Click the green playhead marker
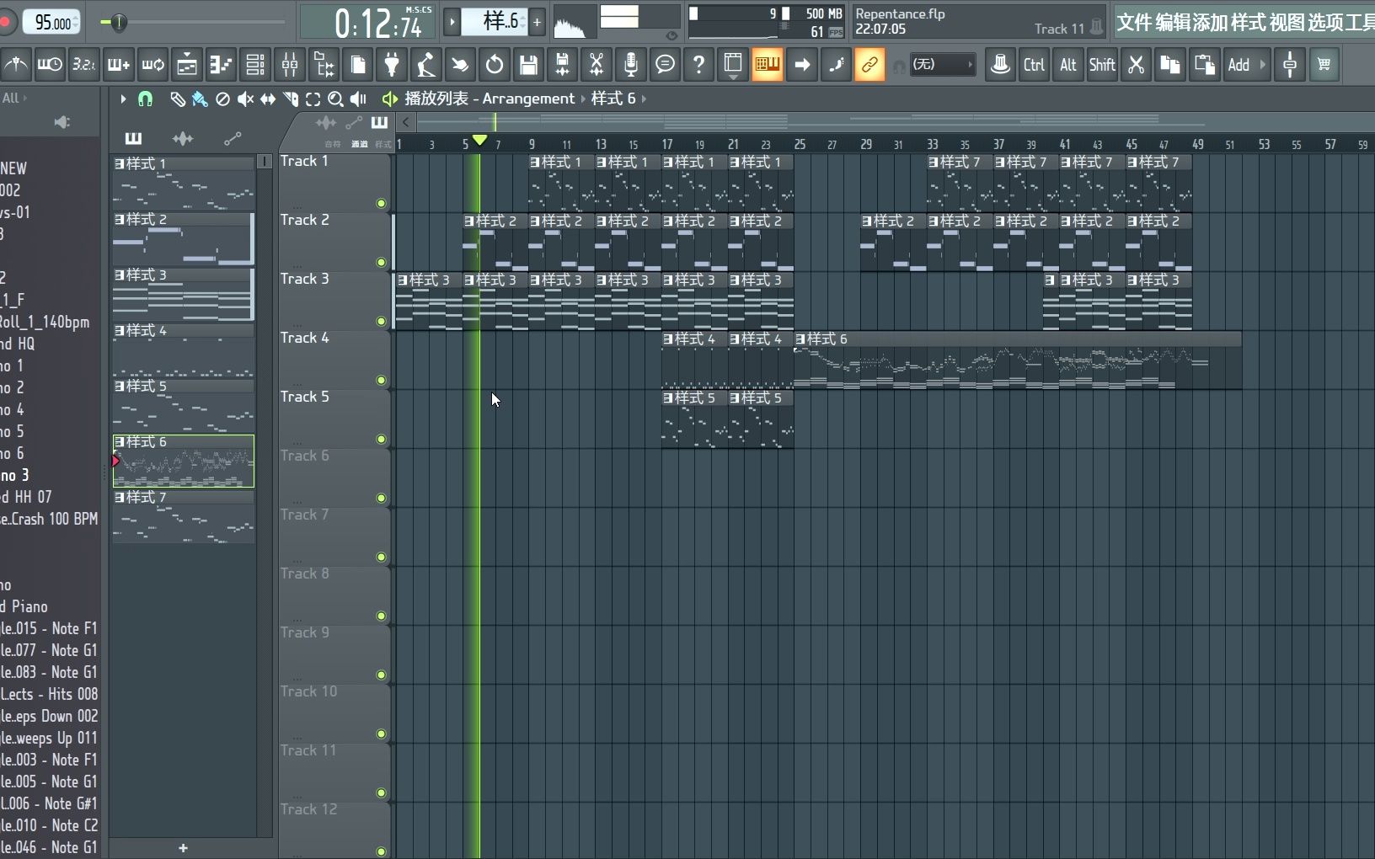Screen dimensions: 1375x859 click(479, 140)
